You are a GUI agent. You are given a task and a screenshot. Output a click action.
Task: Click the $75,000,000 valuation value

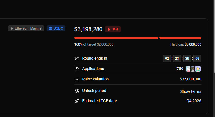pyautogui.click(x=191, y=79)
